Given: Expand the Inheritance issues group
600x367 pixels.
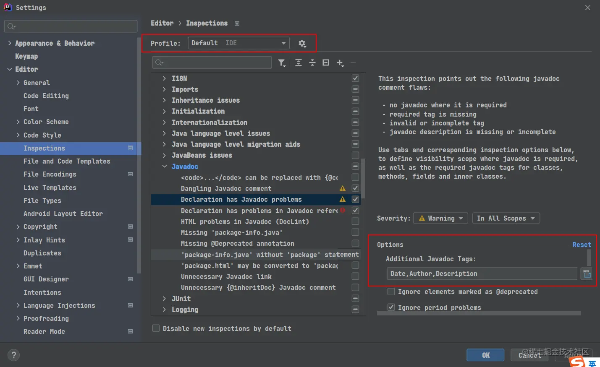Looking at the screenshot, I should tap(164, 100).
